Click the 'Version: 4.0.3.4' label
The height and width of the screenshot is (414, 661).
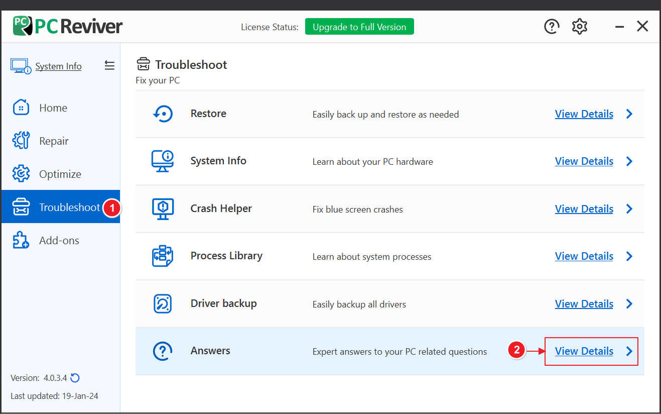pyautogui.click(x=39, y=378)
